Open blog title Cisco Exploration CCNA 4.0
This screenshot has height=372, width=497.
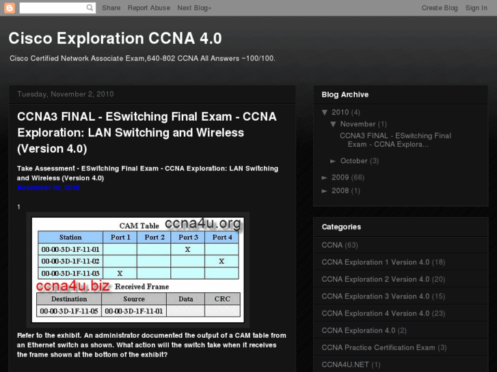coord(115,38)
